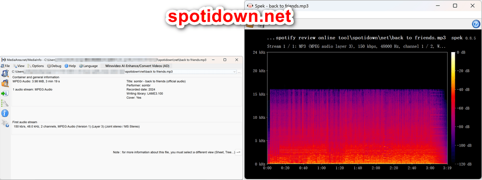
Task: Open the Options menu in MediaInfo
Action: coord(36,66)
